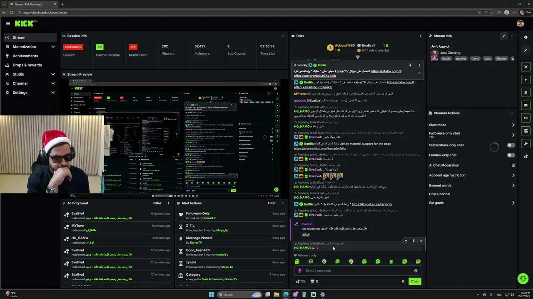Open Activity Feed three-dot menu
533x299 pixels.
pos(168,203)
